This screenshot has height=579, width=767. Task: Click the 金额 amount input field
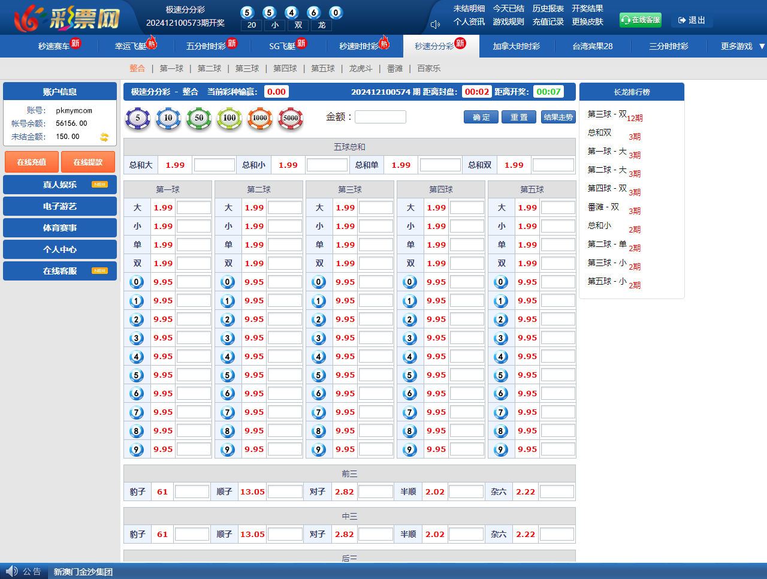coord(381,117)
